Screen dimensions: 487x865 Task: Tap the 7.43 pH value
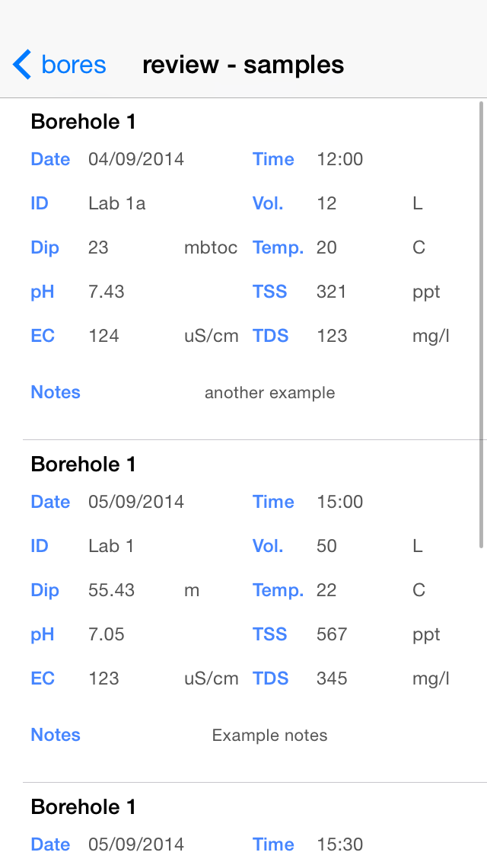point(107,292)
